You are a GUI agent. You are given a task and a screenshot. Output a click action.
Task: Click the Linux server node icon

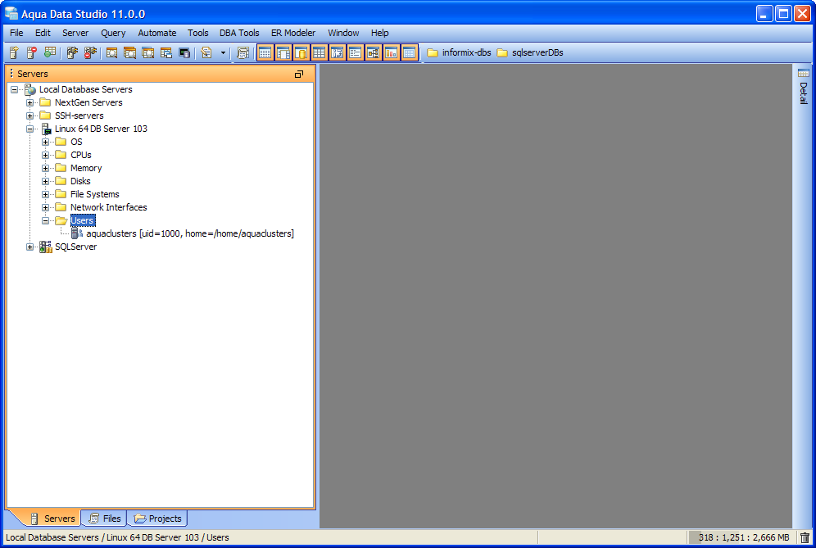(47, 129)
